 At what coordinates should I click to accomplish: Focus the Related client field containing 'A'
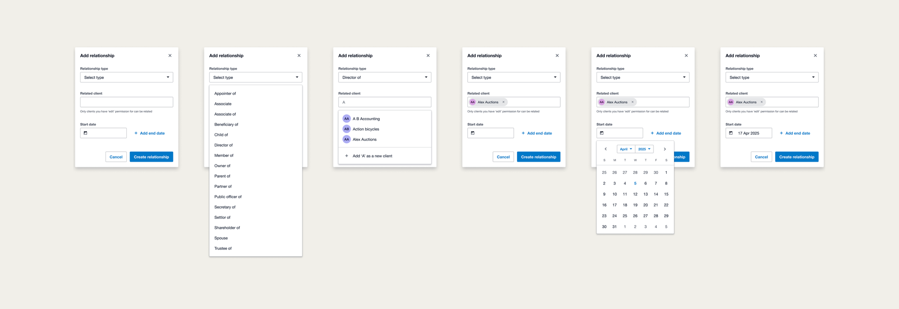385,102
